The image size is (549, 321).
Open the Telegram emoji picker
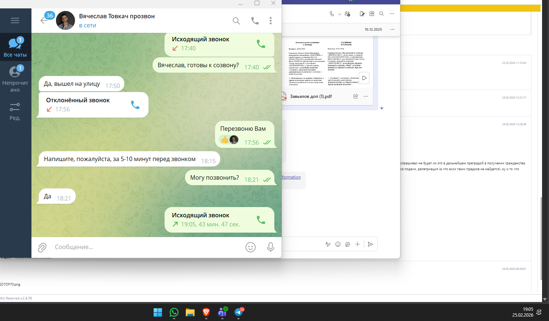tap(251, 247)
